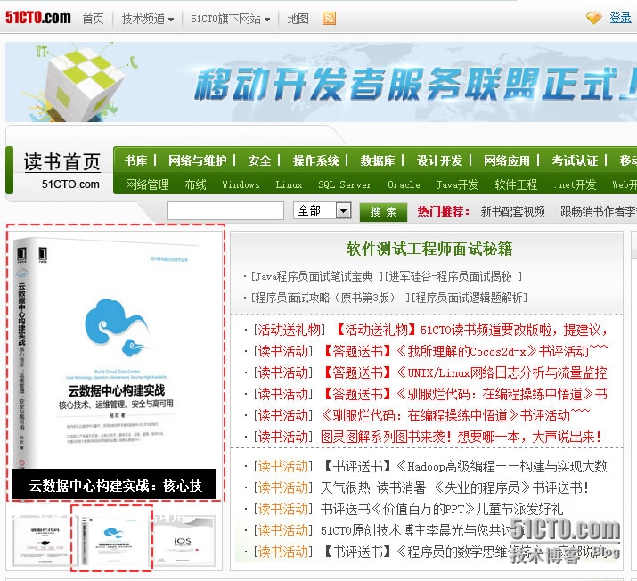Open the Java程序员面试笔试宝典 link
The height and width of the screenshot is (581, 637).
(315, 276)
